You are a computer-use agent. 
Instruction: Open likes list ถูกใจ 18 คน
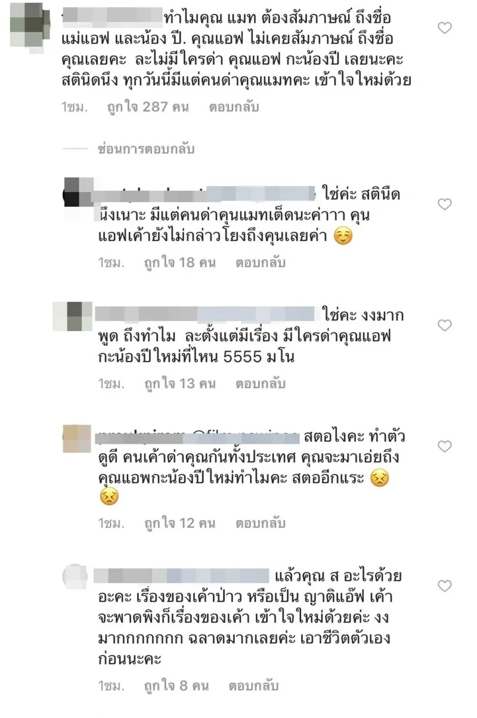(x=179, y=262)
